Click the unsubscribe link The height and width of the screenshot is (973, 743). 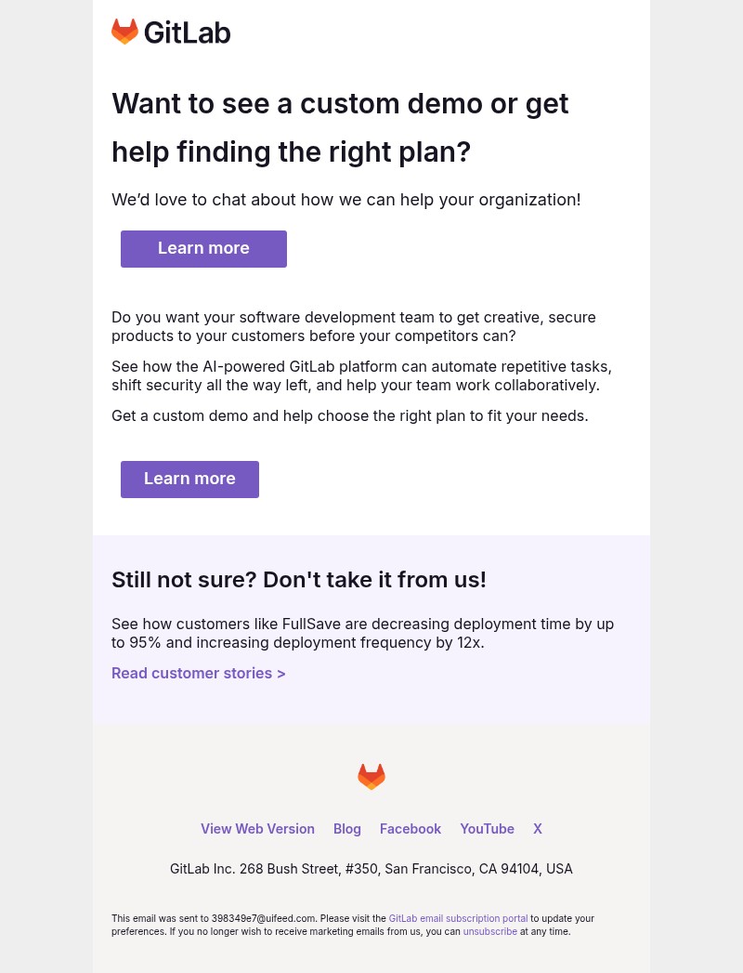click(x=489, y=931)
